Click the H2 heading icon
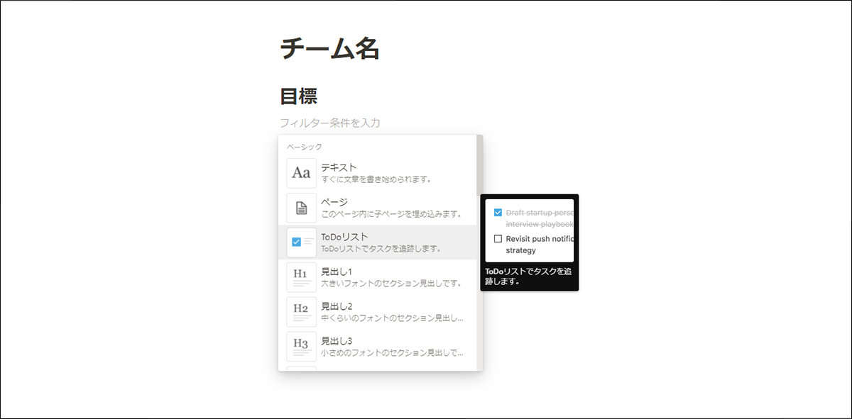The width and height of the screenshot is (852, 419). click(x=301, y=312)
